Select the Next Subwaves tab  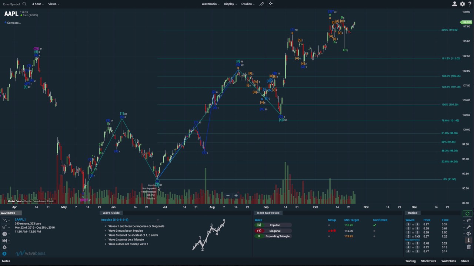point(268,213)
